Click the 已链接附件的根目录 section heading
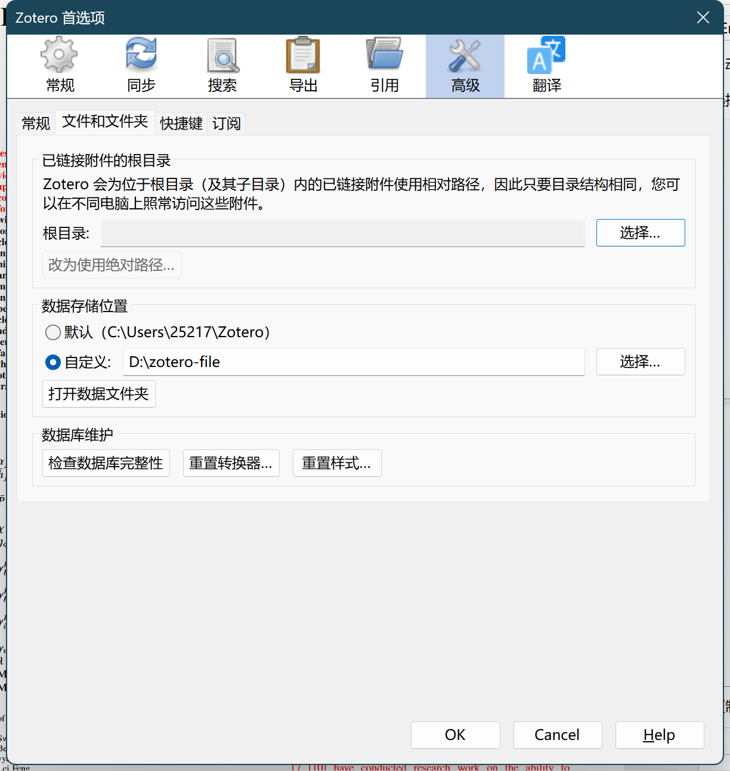 [106, 161]
